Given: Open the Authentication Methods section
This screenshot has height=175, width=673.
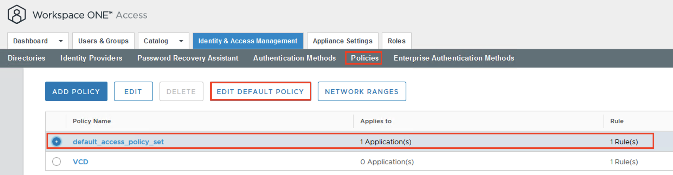Looking at the screenshot, I should [x=294, y=58].
